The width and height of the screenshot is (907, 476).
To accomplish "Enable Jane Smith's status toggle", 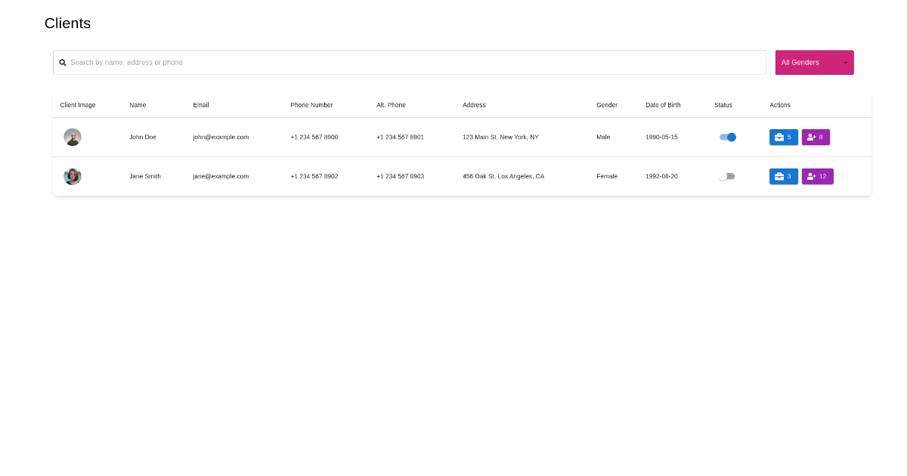I will pos(726,176).
